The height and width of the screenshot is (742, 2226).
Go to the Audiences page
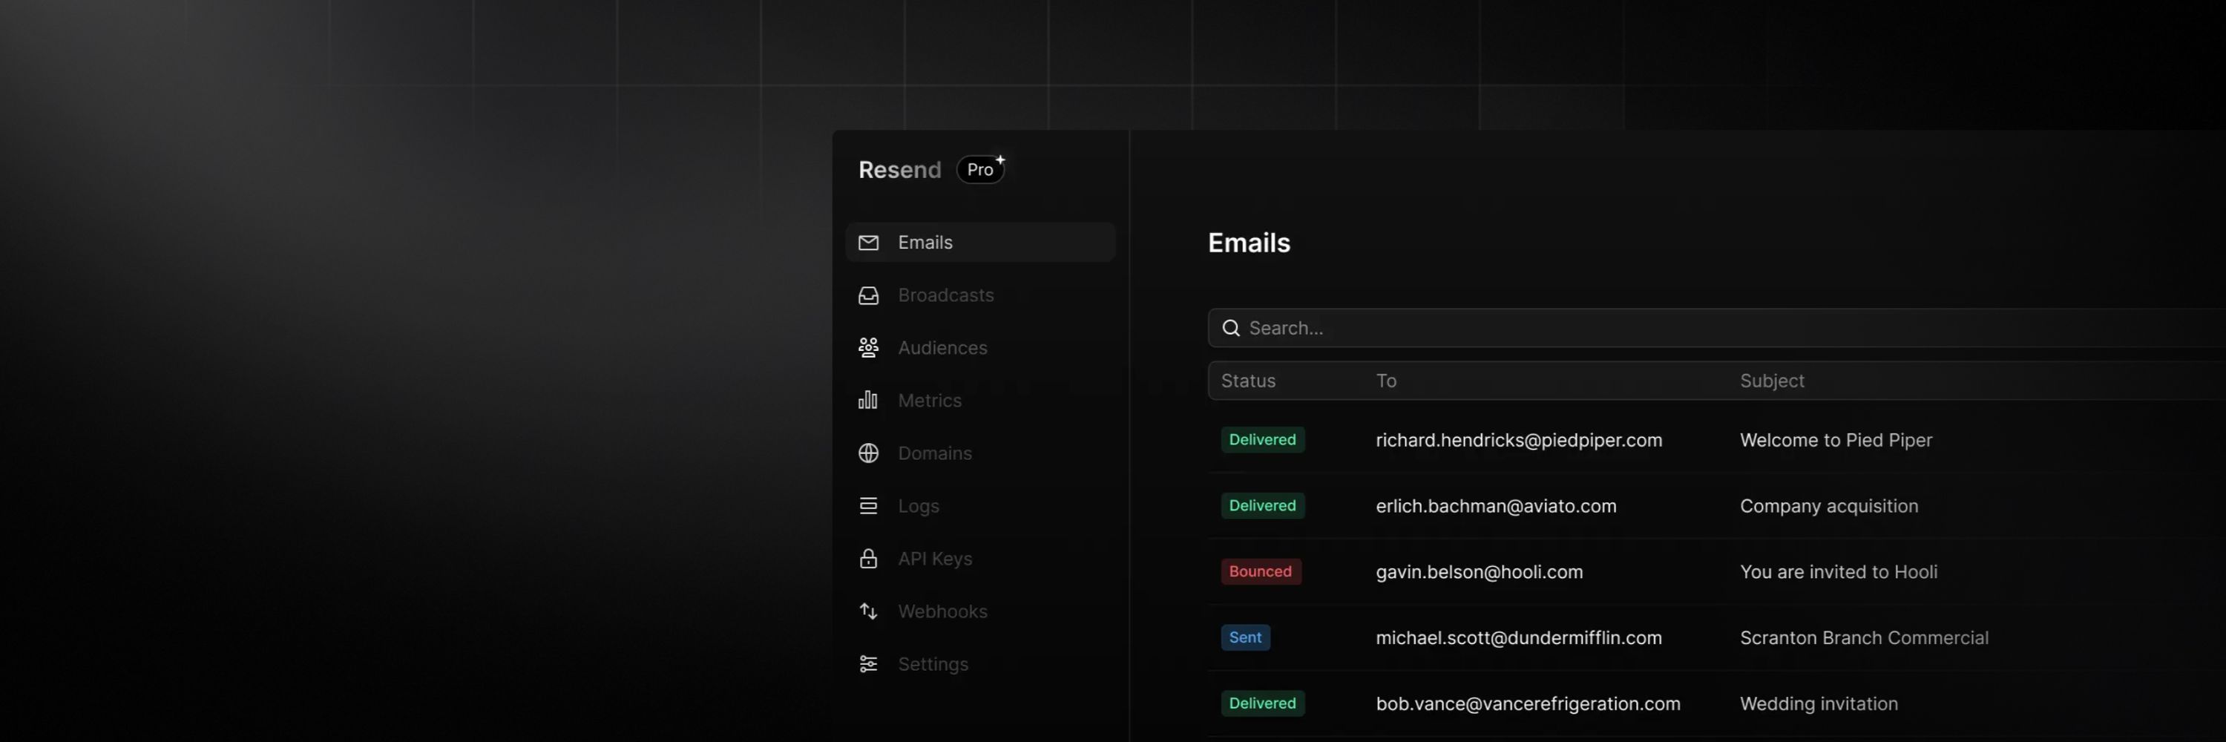pyautogui.click(x=980, y=348)
